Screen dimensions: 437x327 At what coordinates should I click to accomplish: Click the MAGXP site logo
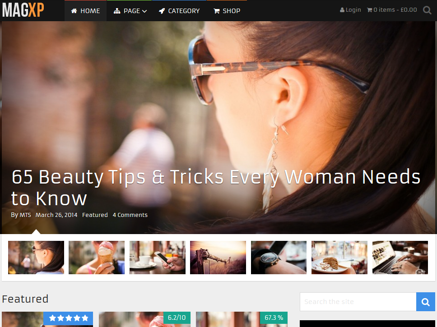[23, 10]
